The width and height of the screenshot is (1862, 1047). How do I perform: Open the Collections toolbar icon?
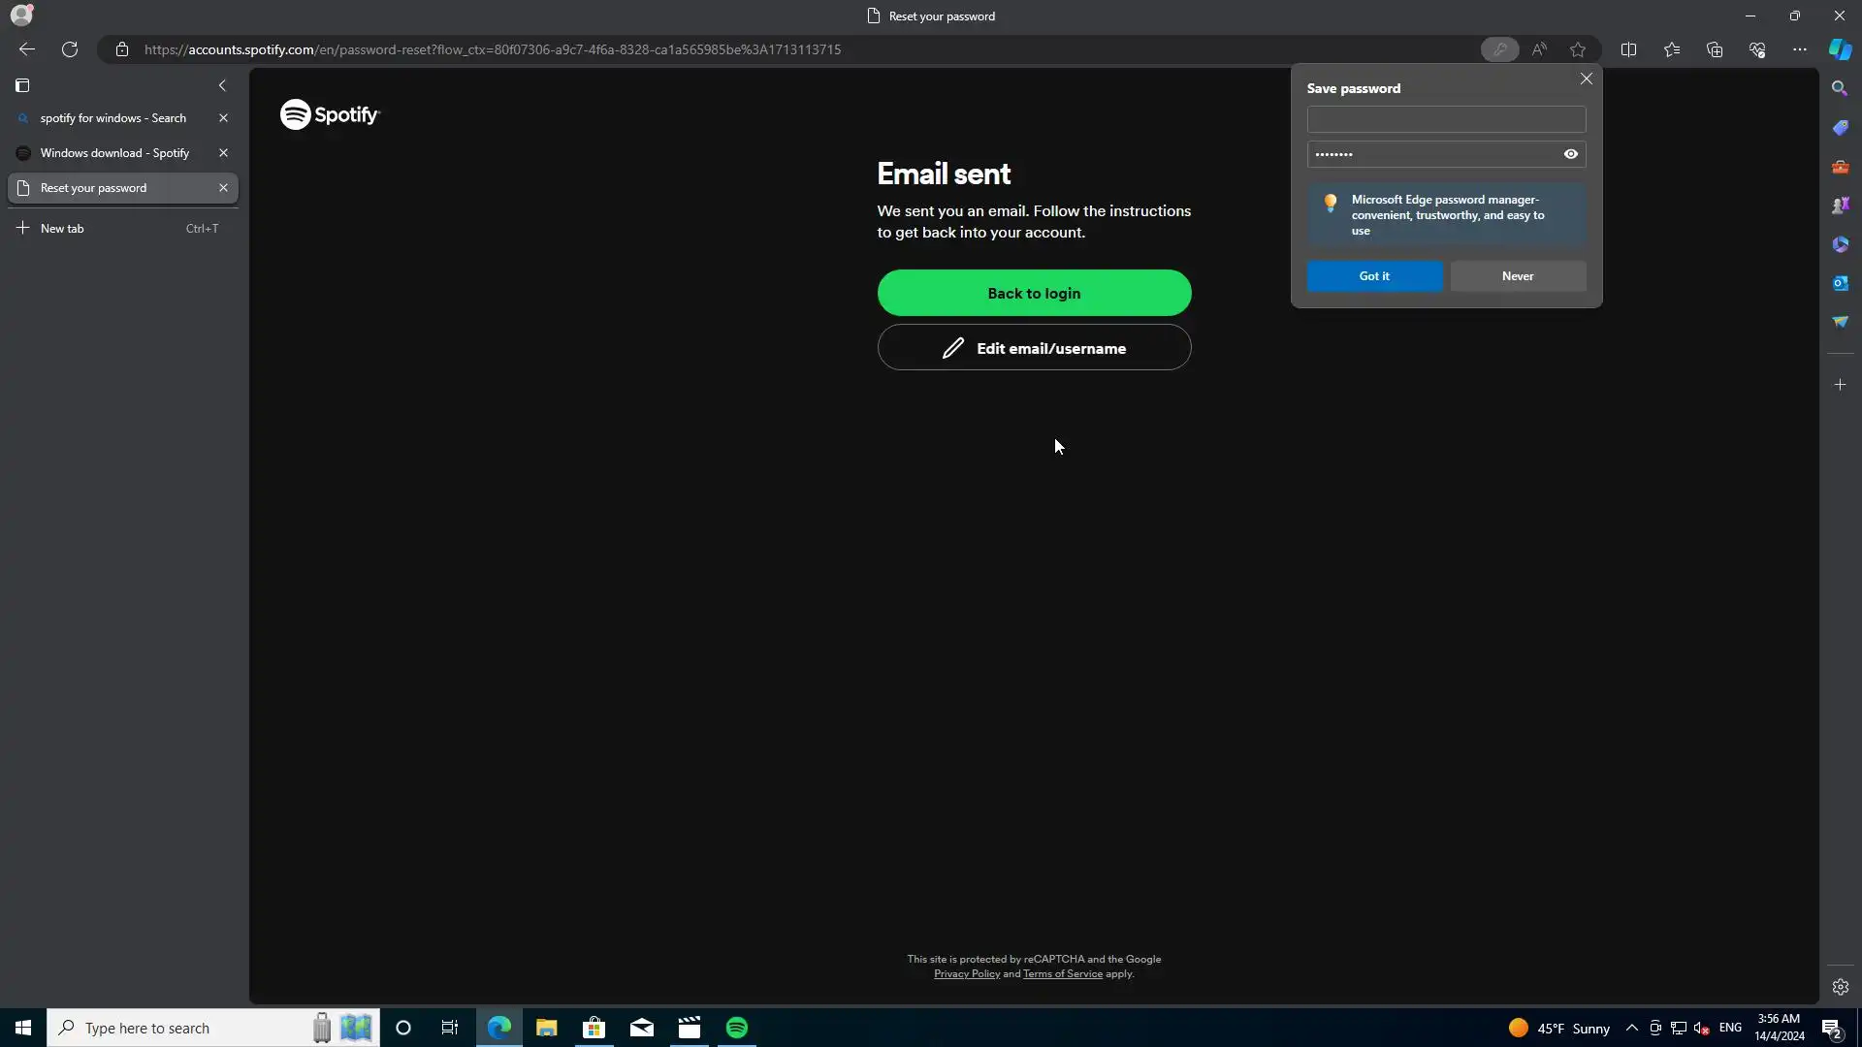(x=1715, y=49)
